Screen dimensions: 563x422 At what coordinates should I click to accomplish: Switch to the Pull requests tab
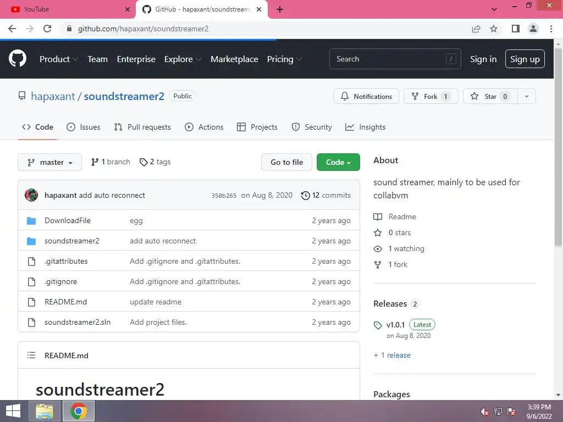click(x=142, y=127)
